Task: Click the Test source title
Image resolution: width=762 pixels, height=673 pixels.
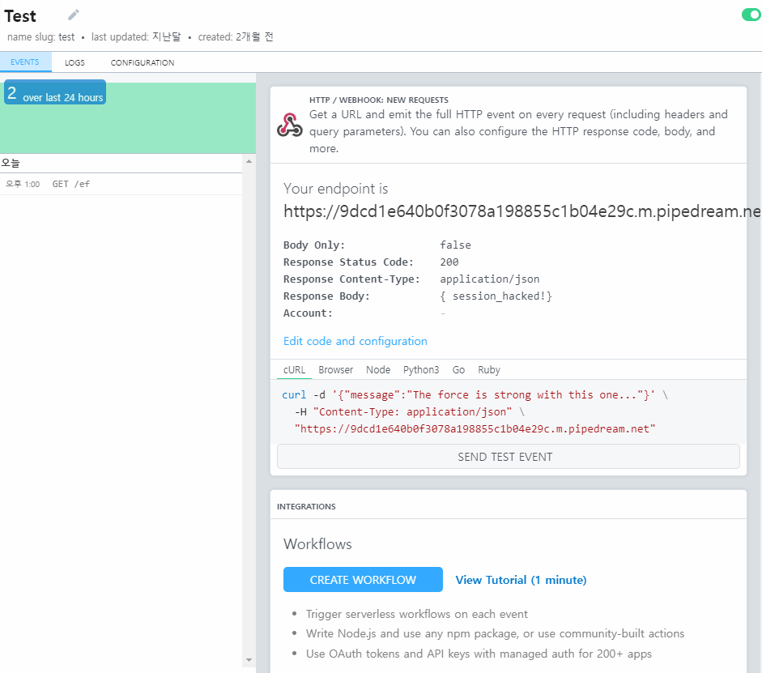Action: (20, 16)
